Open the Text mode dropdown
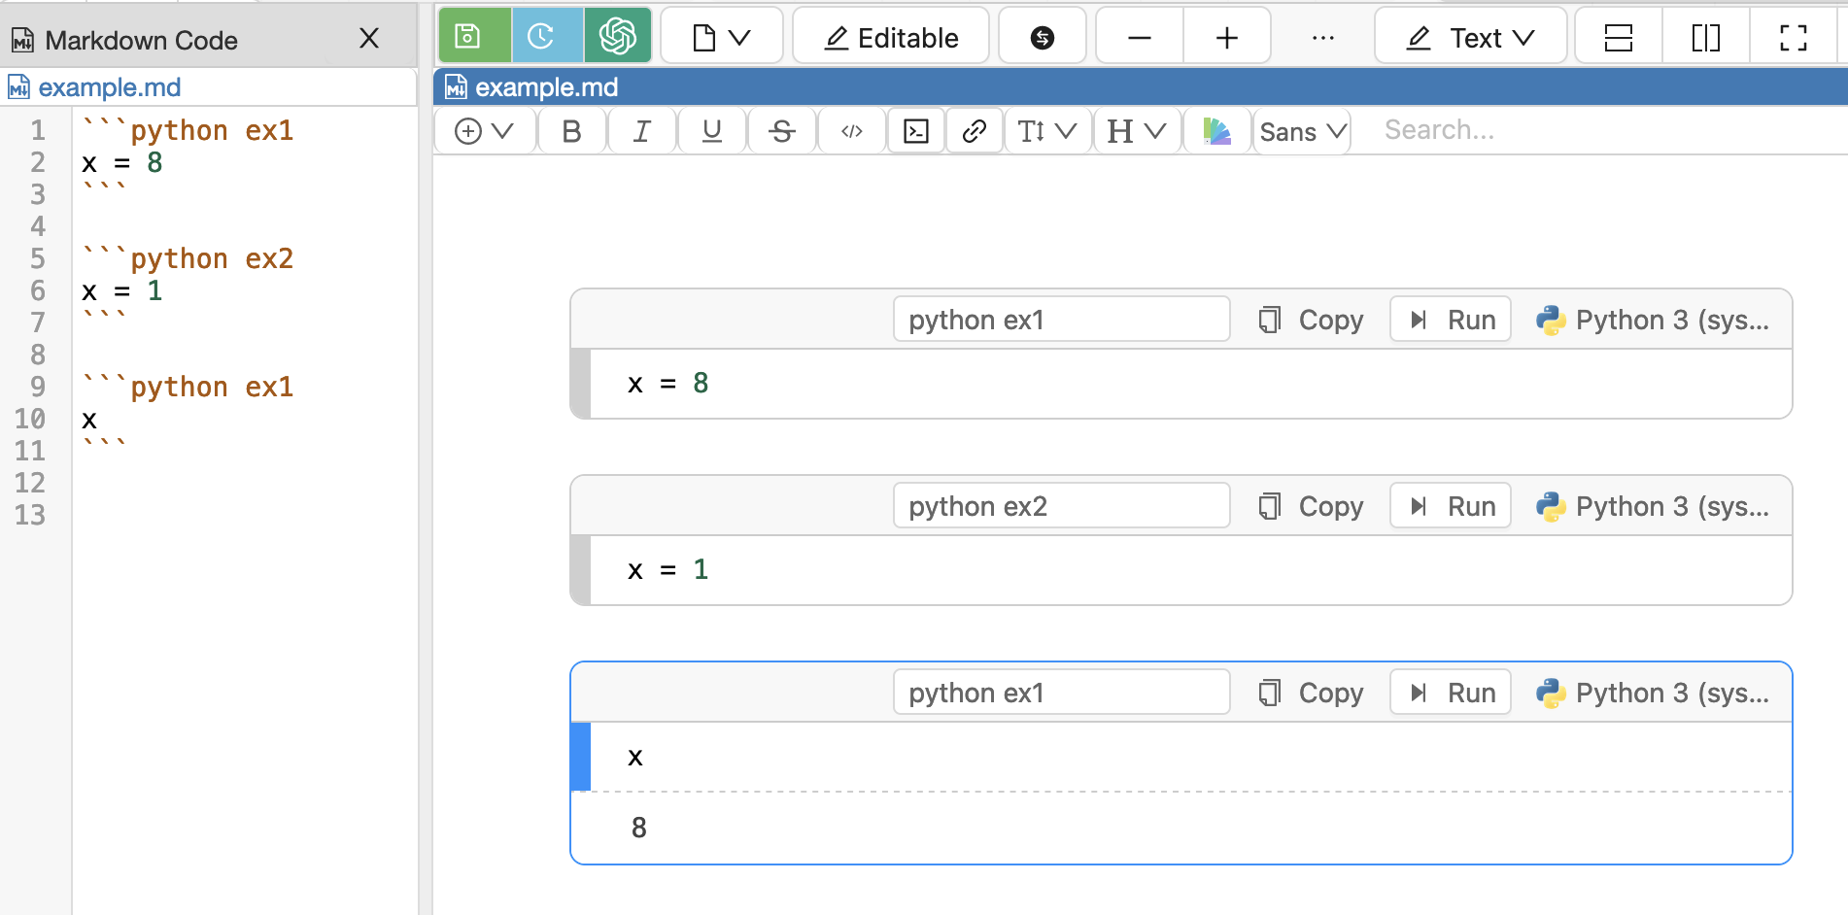Viewport: 1848px width, 915px height. tap(1470, 38)
